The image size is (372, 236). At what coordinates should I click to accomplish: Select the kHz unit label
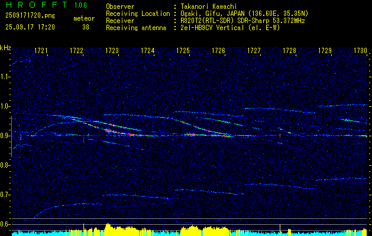(x=5, y=48)
